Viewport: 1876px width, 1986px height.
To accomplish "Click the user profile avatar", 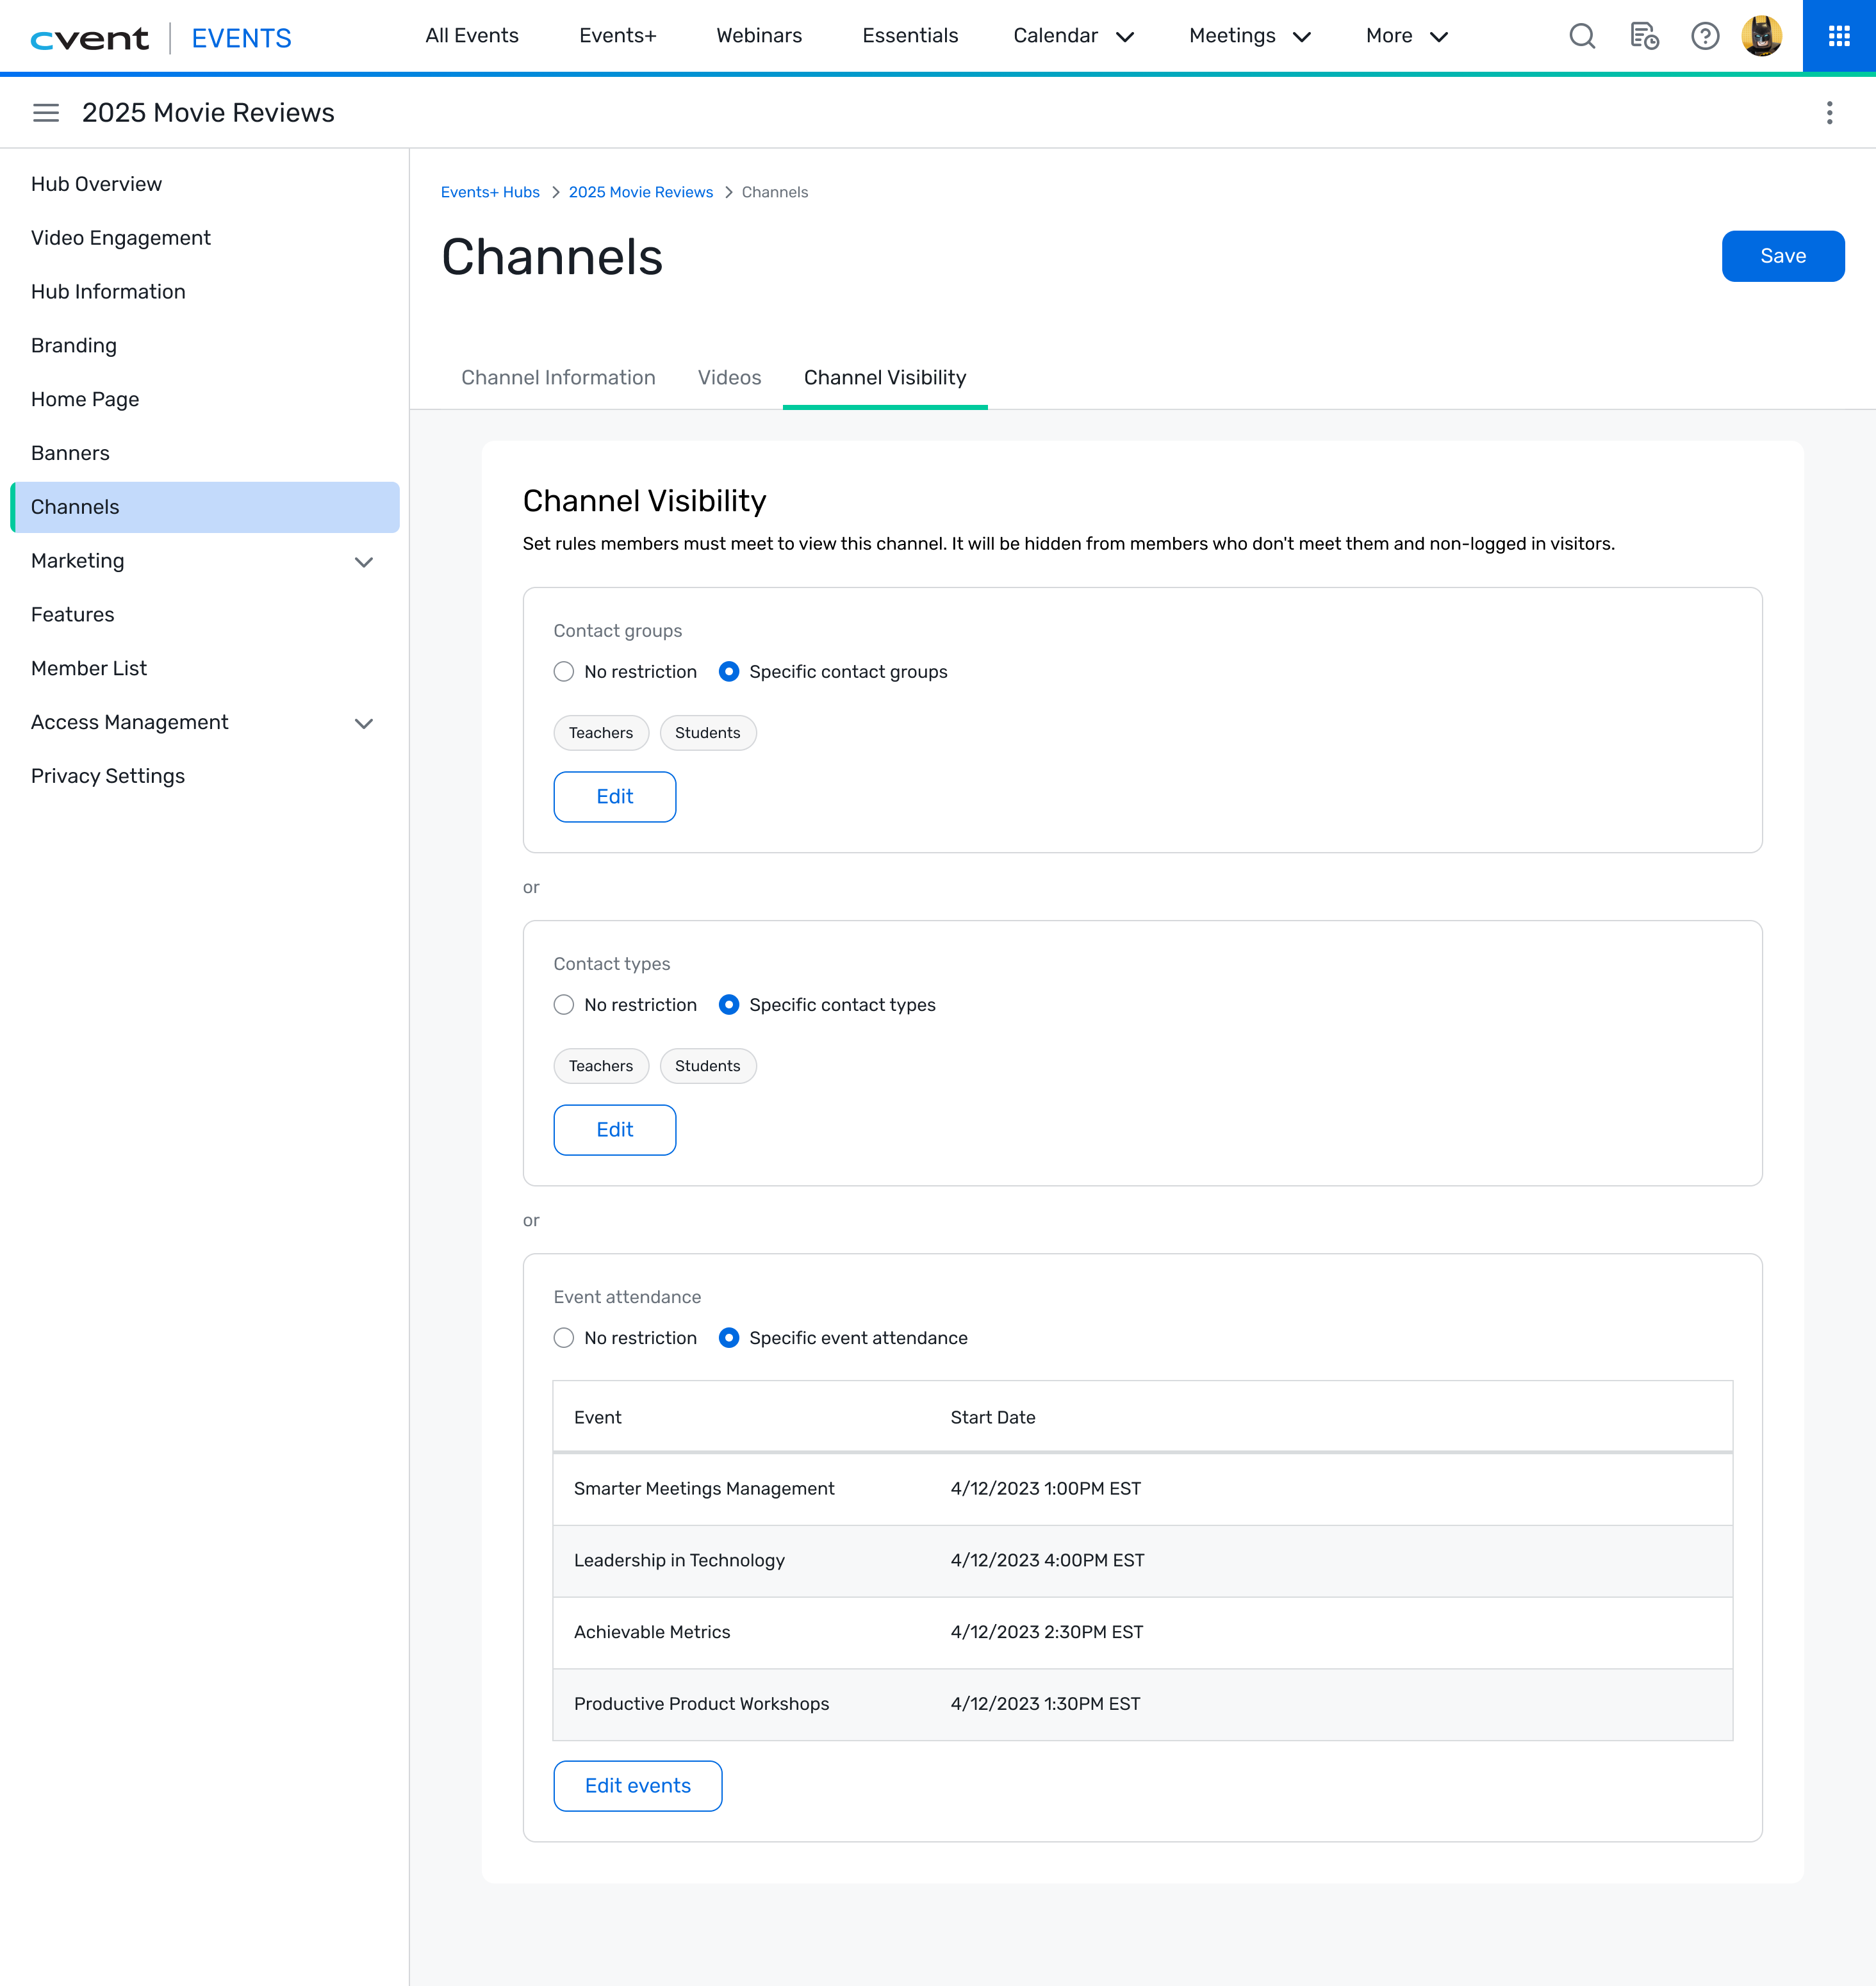I will click(1761, 37).
